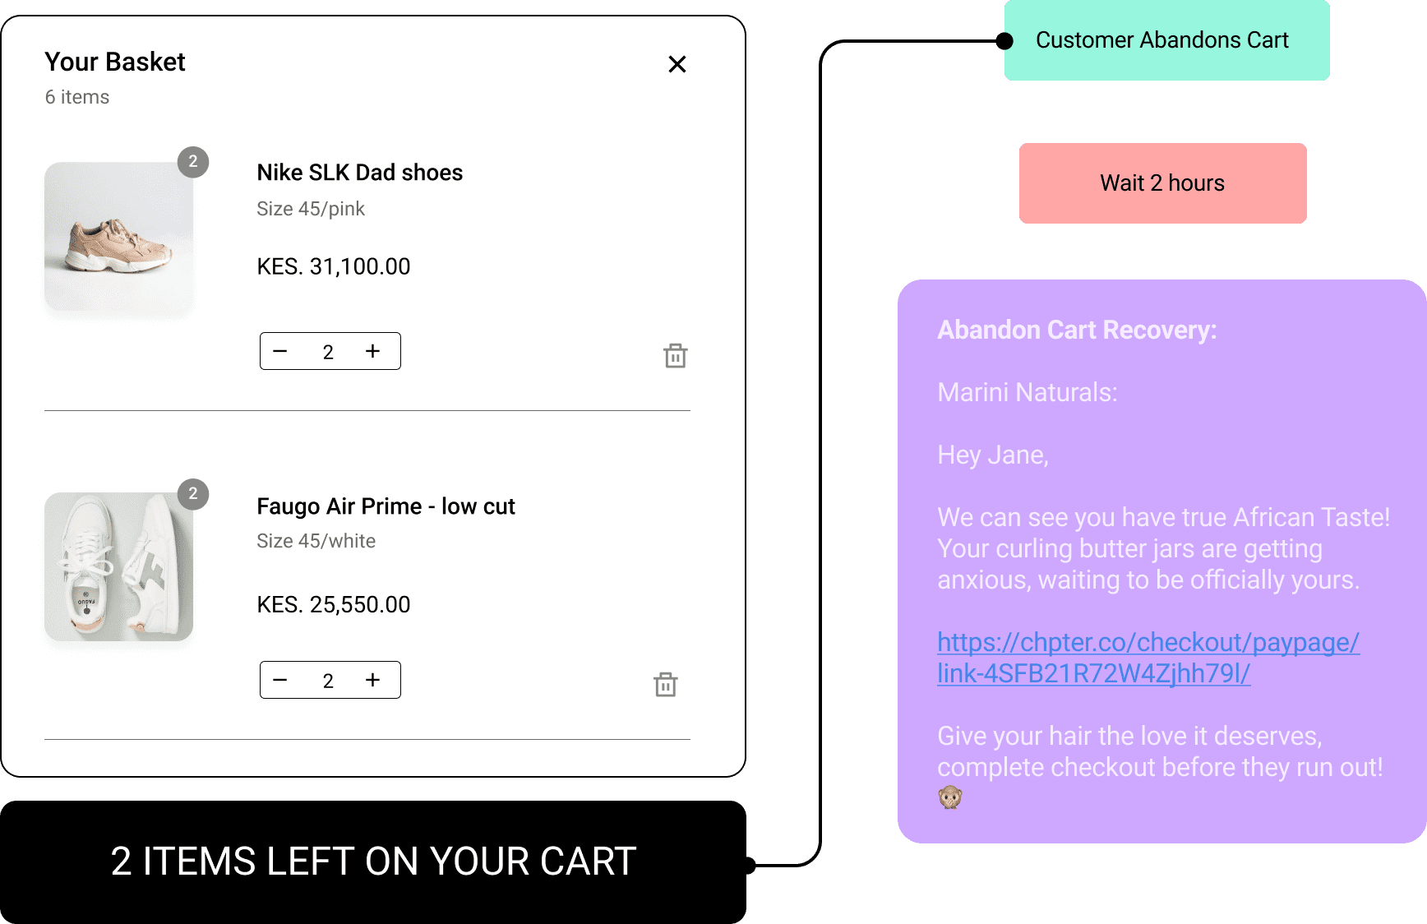Image resolution: width=1427 pixels, height=924 pixels.
Task: Click the quantity badge on Faugo shoes image
Action: point(193,494)
